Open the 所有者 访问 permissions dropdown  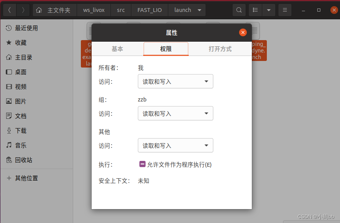(175, 81)
